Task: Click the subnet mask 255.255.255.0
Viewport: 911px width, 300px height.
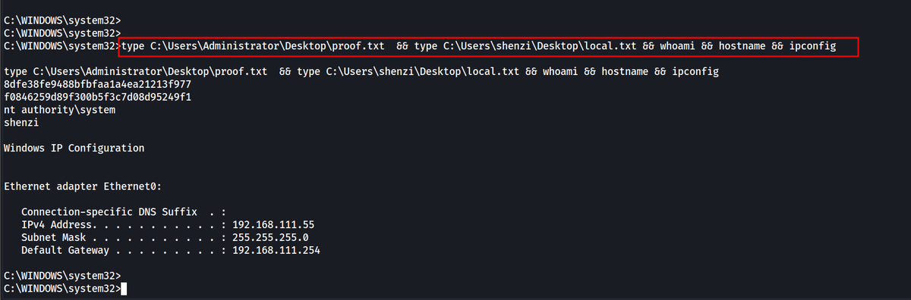Action: (x=270, y=237)
